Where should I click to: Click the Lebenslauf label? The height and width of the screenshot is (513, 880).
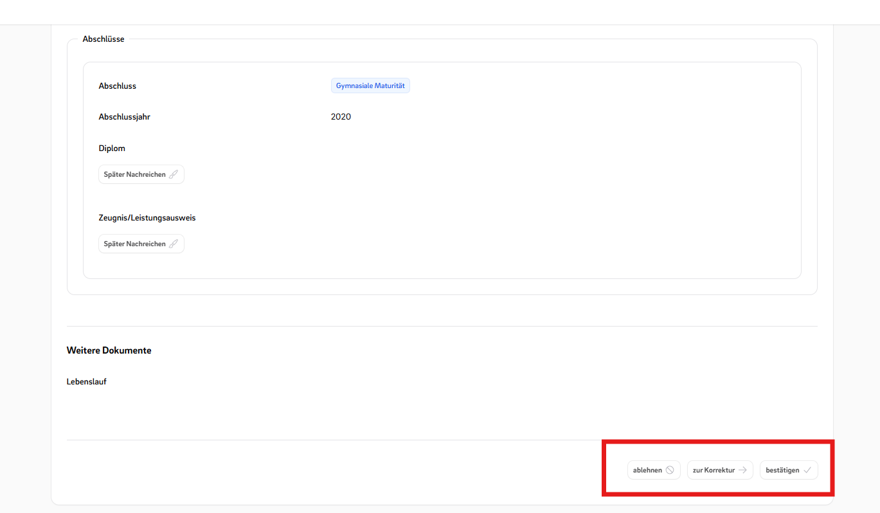click(86, 382)
